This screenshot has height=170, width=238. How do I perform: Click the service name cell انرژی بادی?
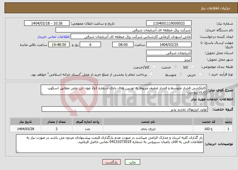(x=148, y=129)
